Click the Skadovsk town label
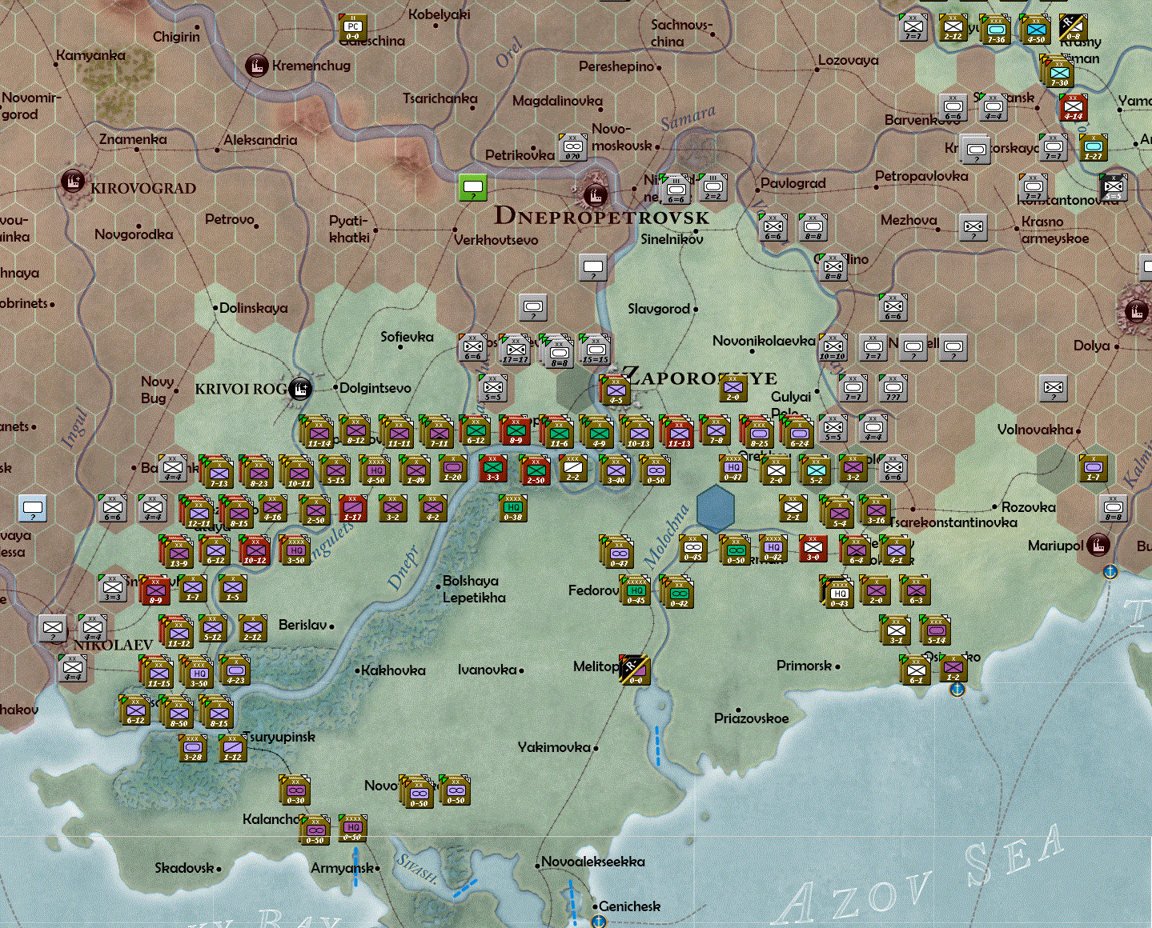Screen dimensions: 1152x928 pyautogui.click(x=185, y=868)
